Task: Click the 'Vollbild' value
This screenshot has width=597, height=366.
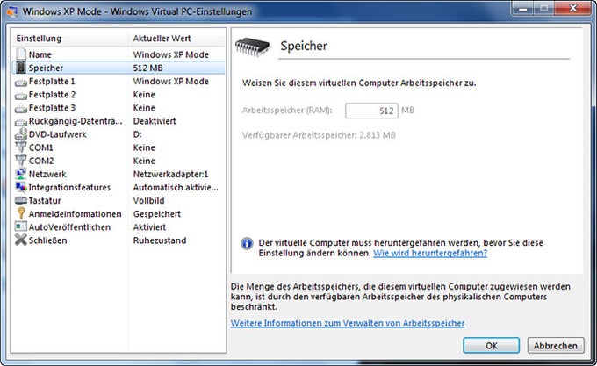Action: [148, 200]
